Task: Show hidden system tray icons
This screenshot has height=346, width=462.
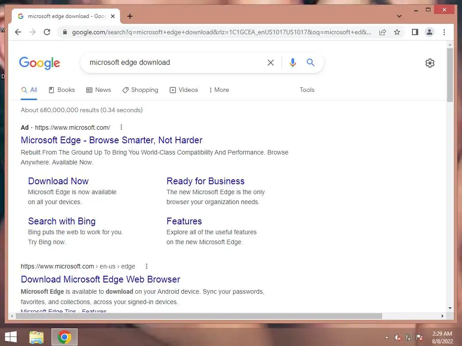Action: pos(387,337)
